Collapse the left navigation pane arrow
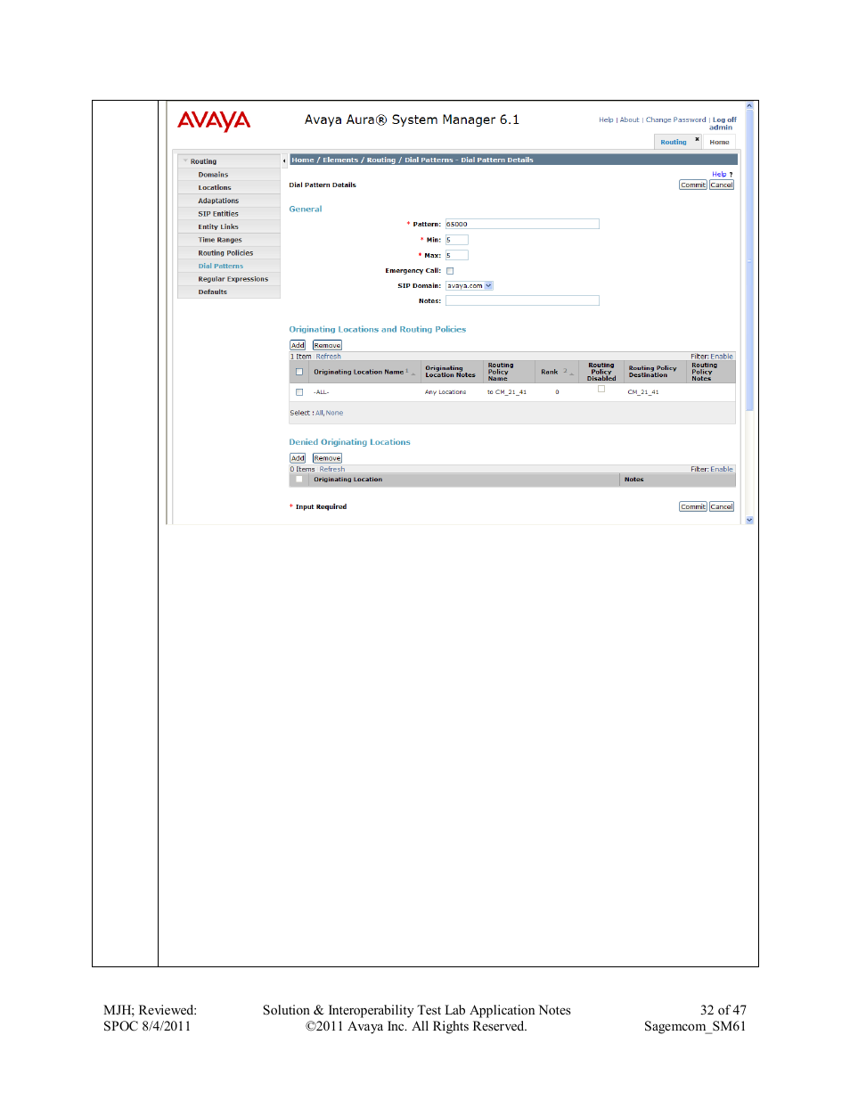The height and width of the screenshot is (1101, 850). (284, 161)
